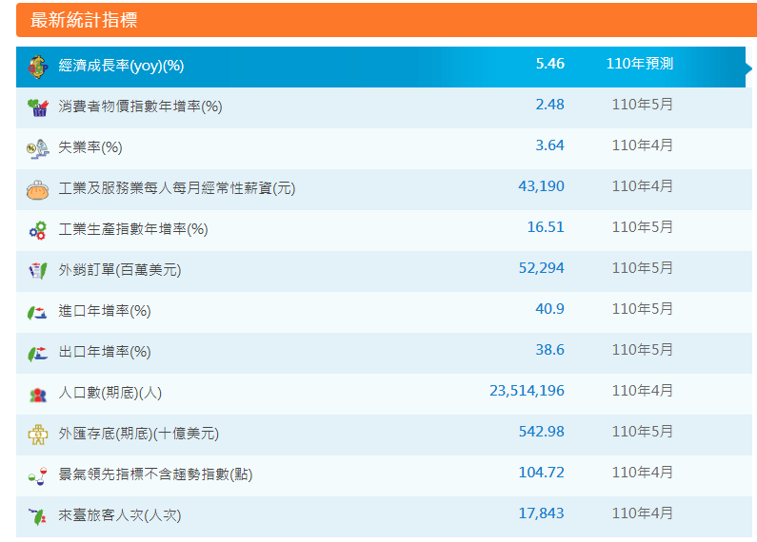Click the foreign exchange reserves icon

click(x=37, y=435)
